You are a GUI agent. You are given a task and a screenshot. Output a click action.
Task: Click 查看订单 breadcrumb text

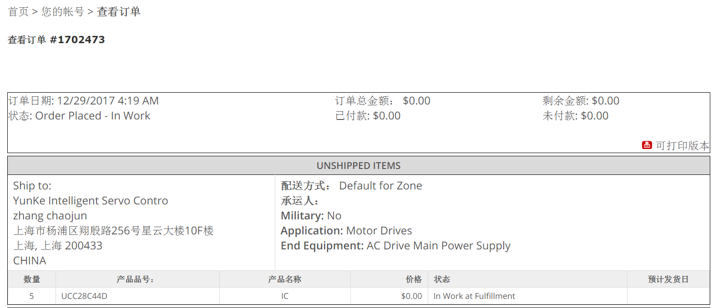(119, 12)
